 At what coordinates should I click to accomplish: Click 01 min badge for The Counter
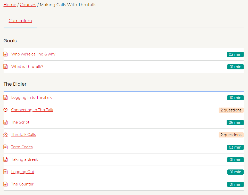236,184
